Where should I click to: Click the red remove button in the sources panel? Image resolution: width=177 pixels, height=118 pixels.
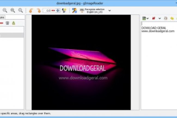(1, 23)
